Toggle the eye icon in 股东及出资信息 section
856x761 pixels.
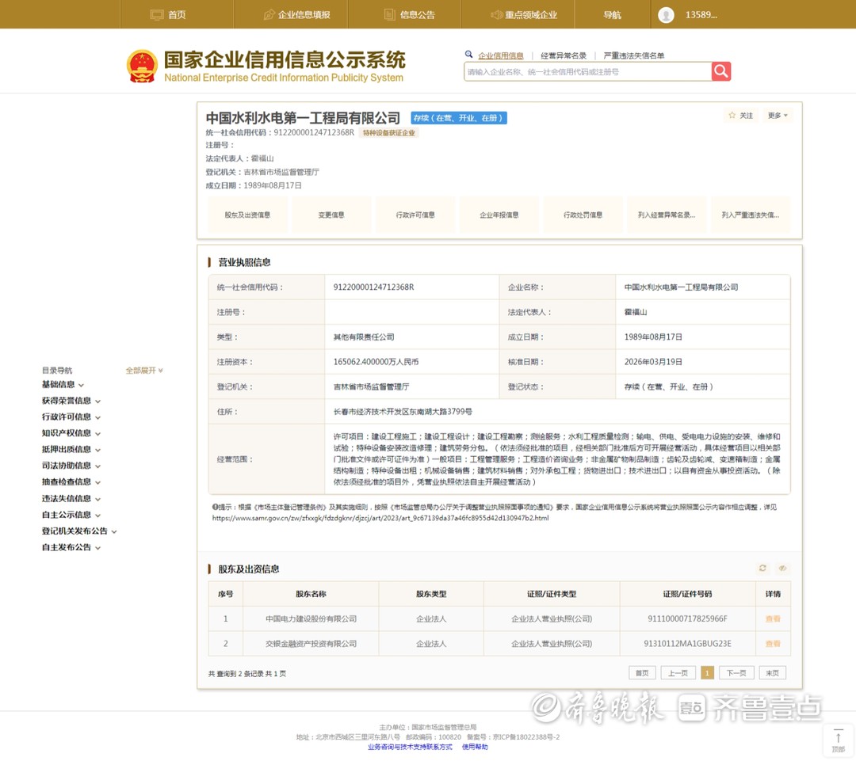tap(782, 568)
